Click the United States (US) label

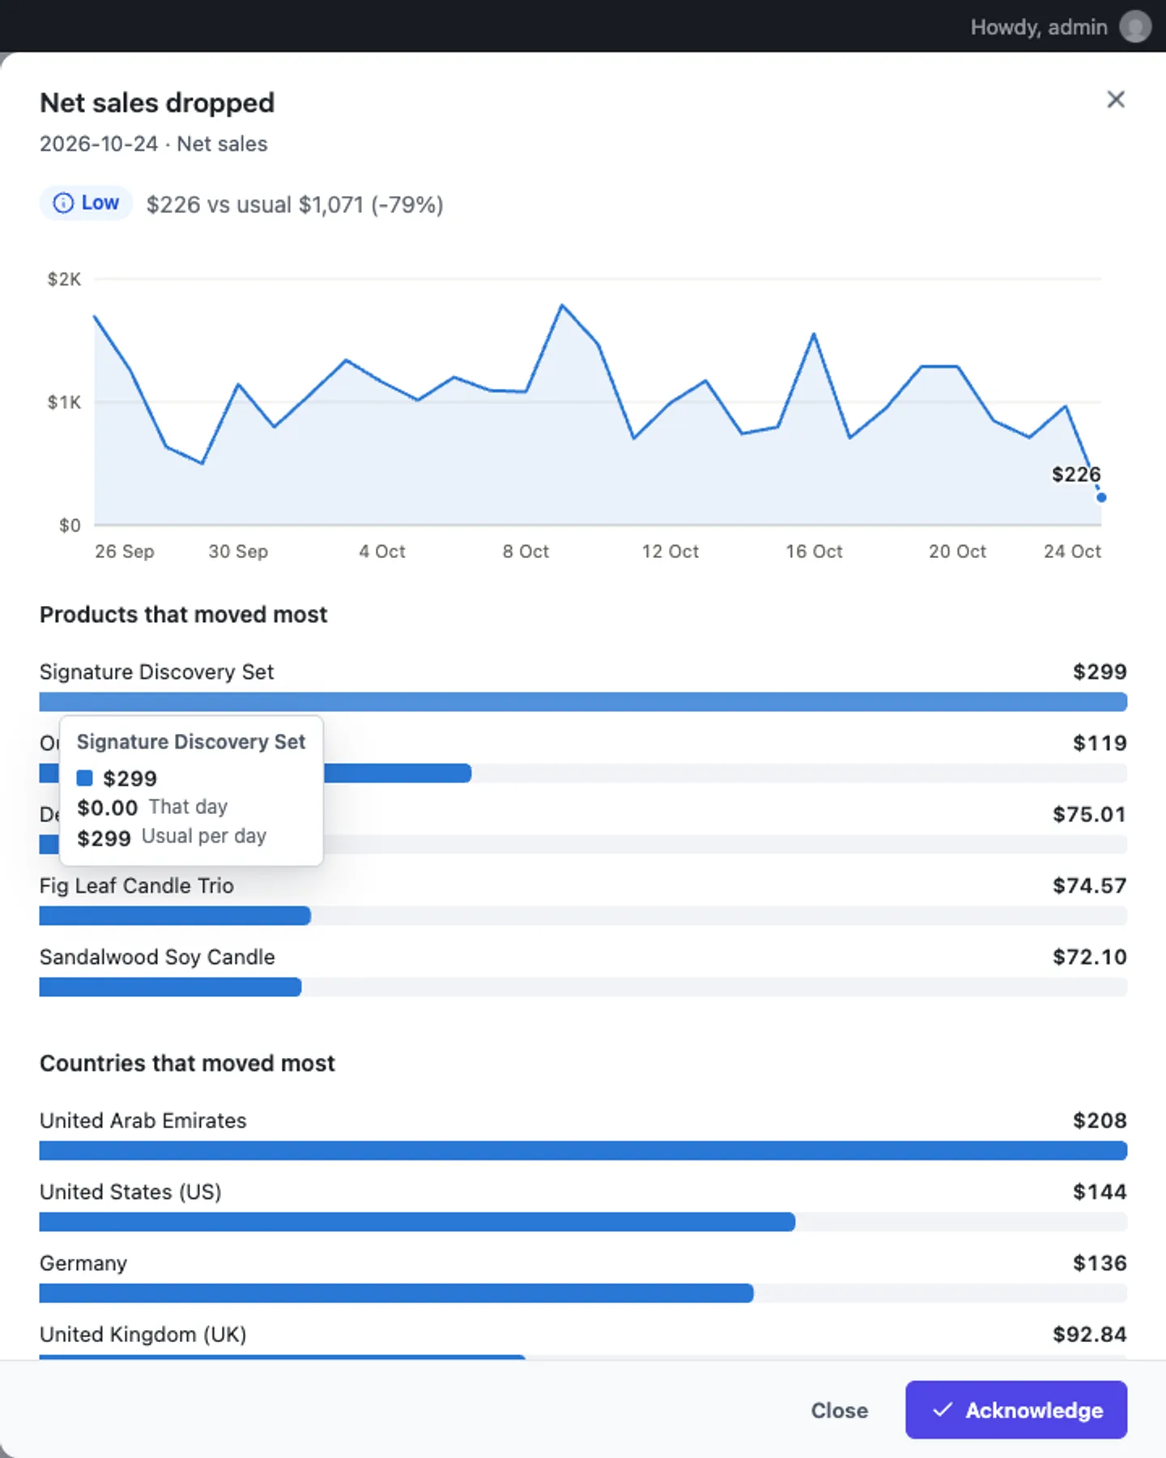click(x=130, y=1192)
